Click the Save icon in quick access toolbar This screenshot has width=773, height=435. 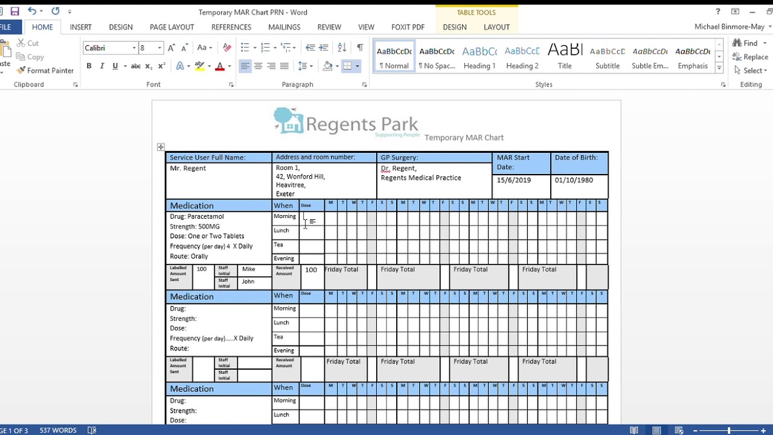(x=15, y=11)
